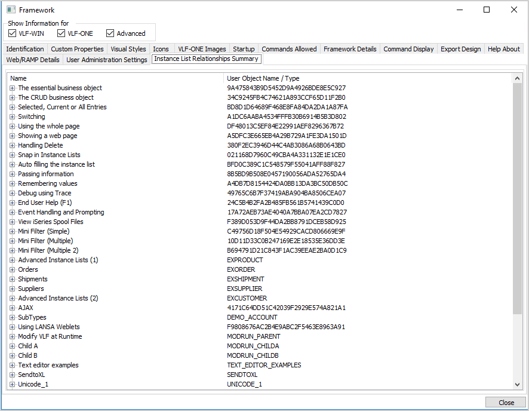Expand The CRUD business object node

[13, 97]
